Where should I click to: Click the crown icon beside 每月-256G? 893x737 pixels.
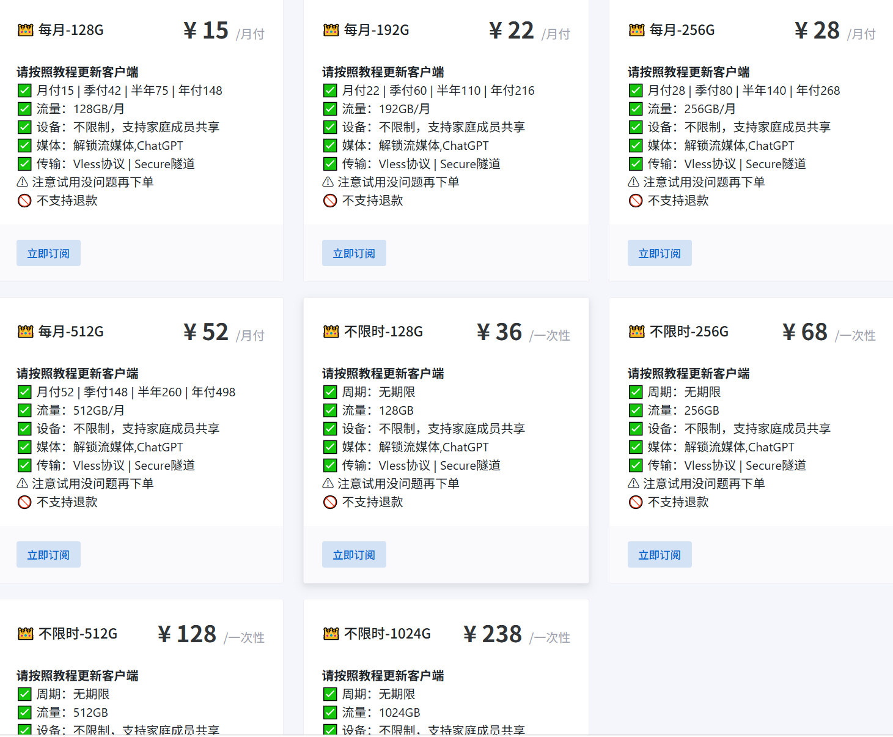(x=636, y=30)
